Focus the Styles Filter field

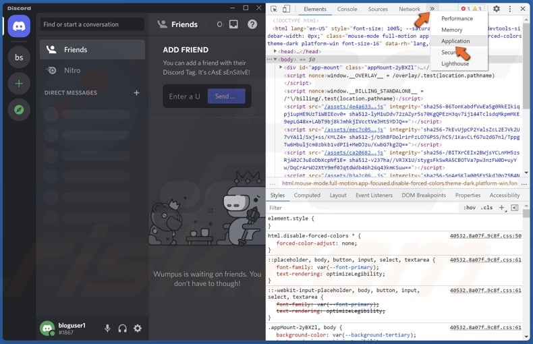[x=364, y=208]
